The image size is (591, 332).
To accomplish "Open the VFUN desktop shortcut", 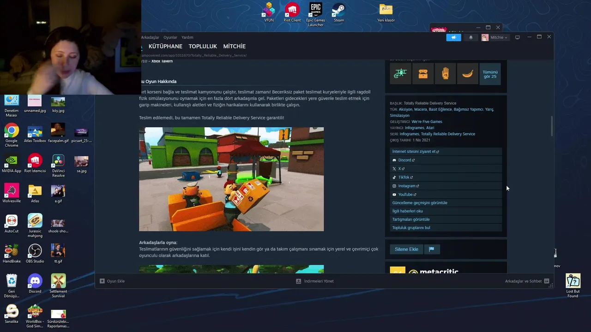I will [x=269, y=12].
